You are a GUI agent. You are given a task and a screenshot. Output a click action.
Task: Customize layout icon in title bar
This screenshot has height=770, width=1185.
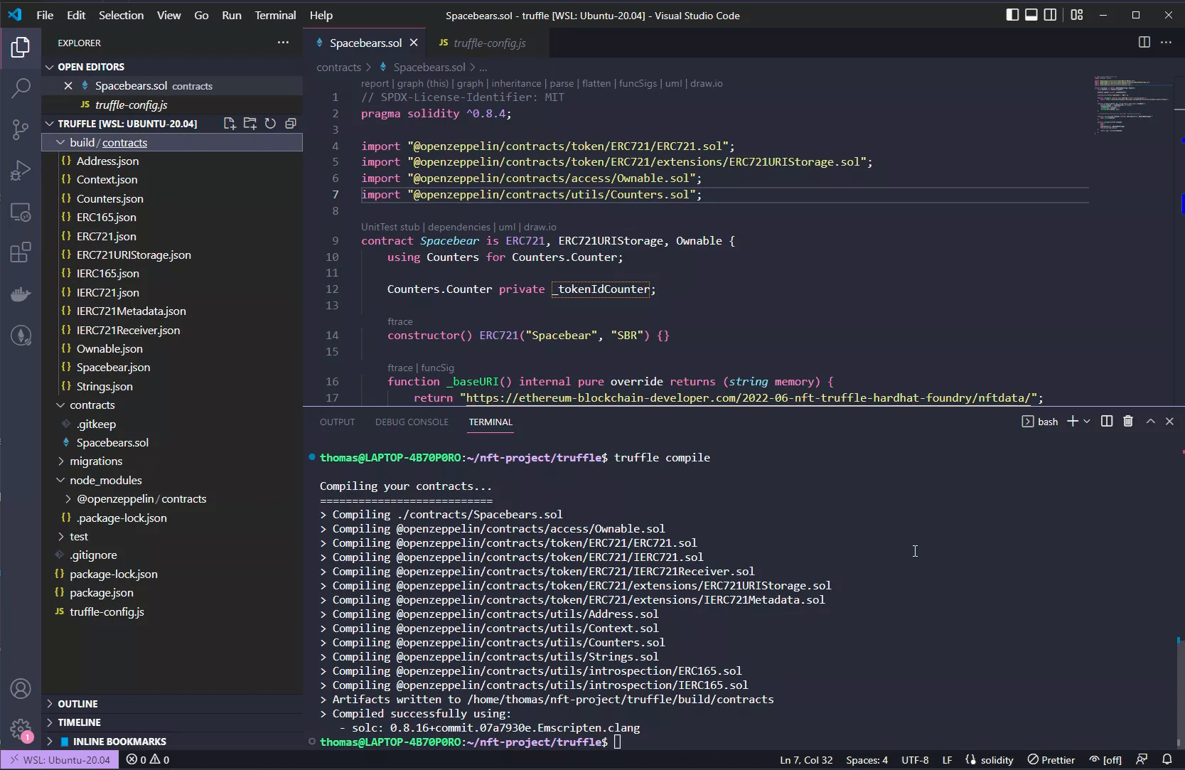[1077, 15]
